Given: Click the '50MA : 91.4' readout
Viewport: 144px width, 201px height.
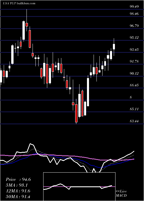Looking at the screenshot, I should tap(18, 197).
